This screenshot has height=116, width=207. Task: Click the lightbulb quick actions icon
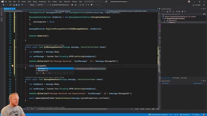13,66
